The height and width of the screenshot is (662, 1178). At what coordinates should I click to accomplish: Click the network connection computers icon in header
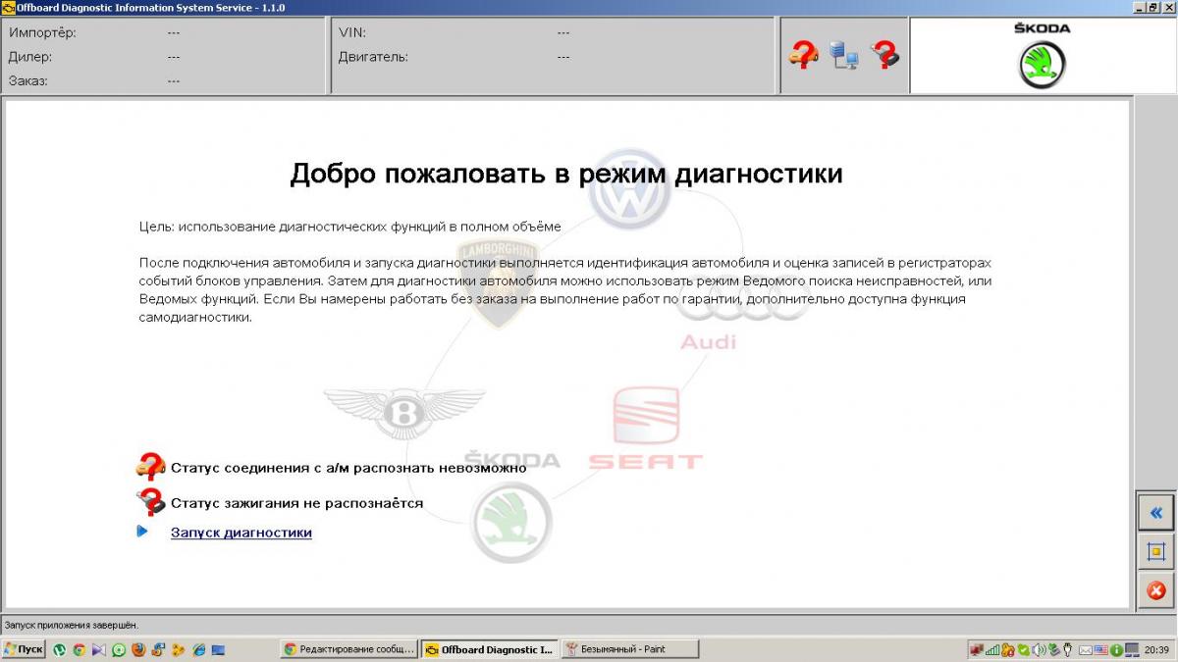click(844, 54)
